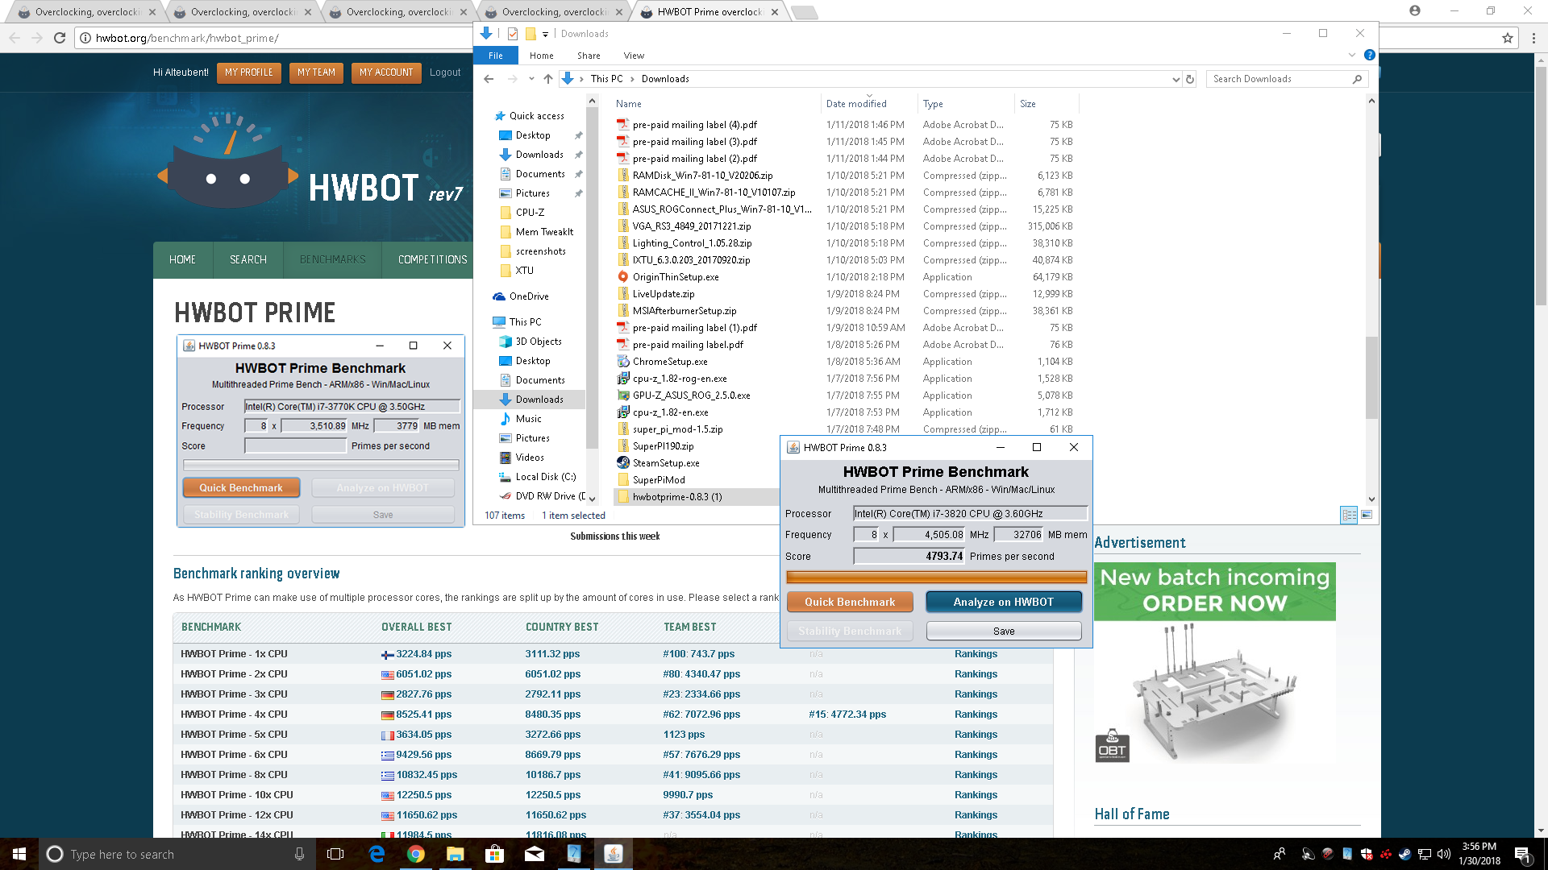
Task: Bookmark this page with star icon
Action: click(x=1508, y=38)
